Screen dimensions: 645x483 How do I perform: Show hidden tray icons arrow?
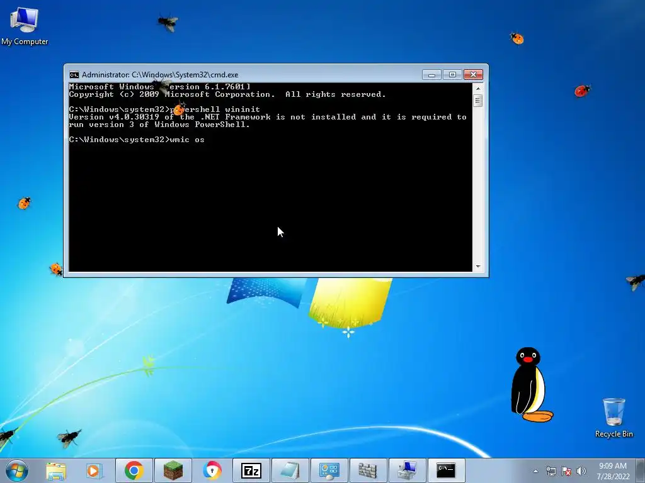[535, 471]
